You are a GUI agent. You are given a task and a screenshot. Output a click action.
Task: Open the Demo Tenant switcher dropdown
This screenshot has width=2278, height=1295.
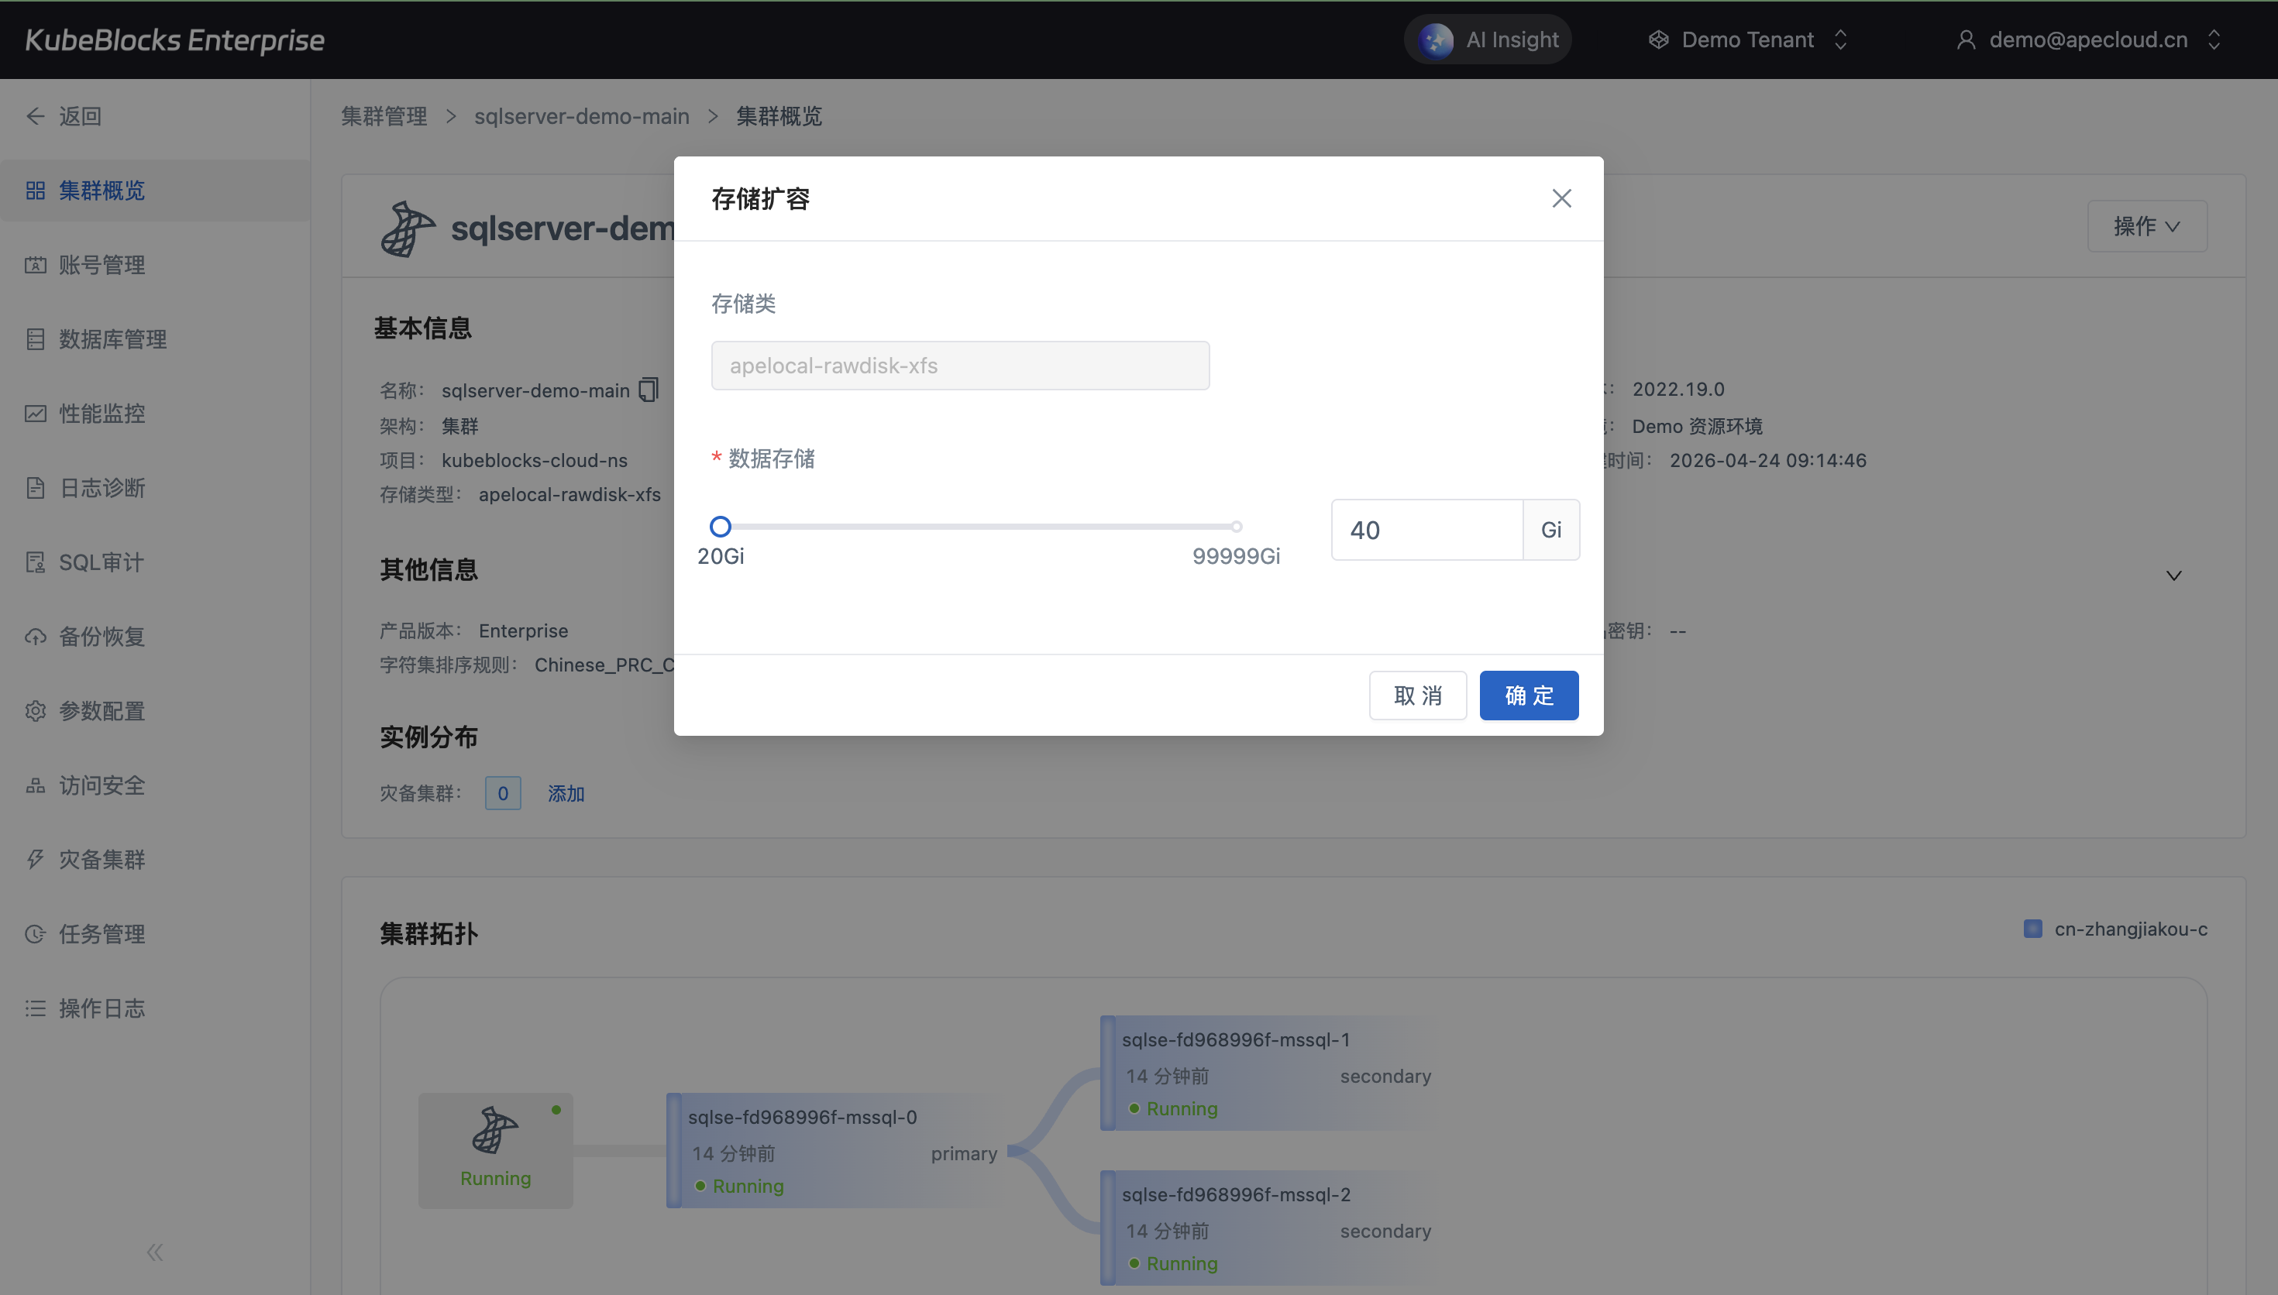(x=1748, y=40)
